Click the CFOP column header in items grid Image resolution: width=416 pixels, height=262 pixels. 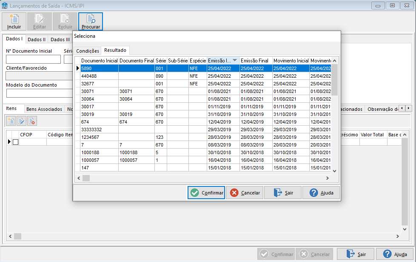(x=33, y=135)
